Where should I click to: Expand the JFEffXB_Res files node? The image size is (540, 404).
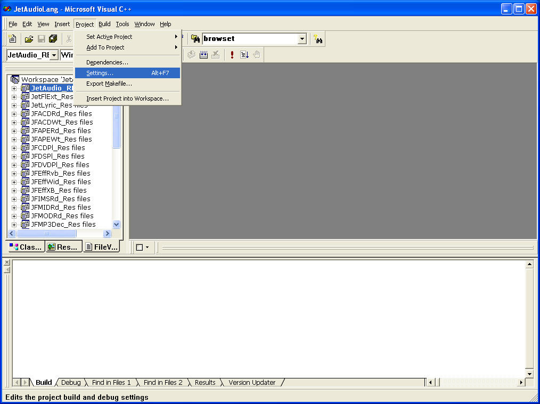pos(14,191)
